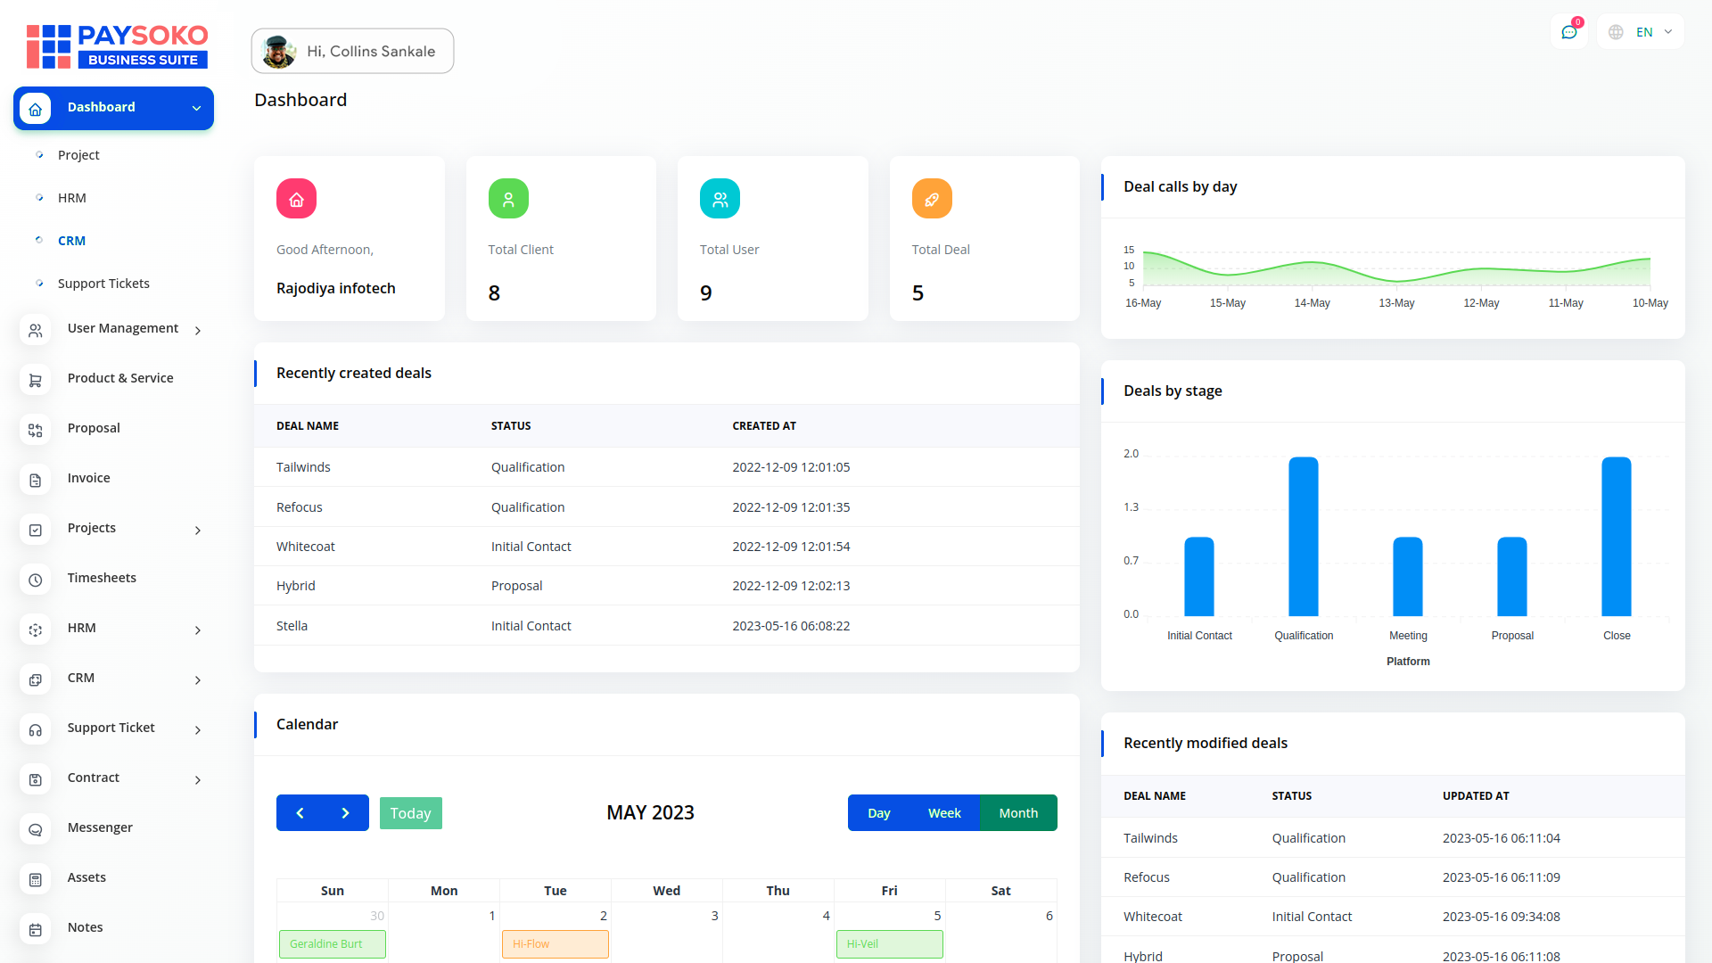Image resolution: width=1712 pixels, height=963 pixels.
Task: Collapse the Dashboard menu chevron
Action: pyautogui.click(x=196, y=108)
